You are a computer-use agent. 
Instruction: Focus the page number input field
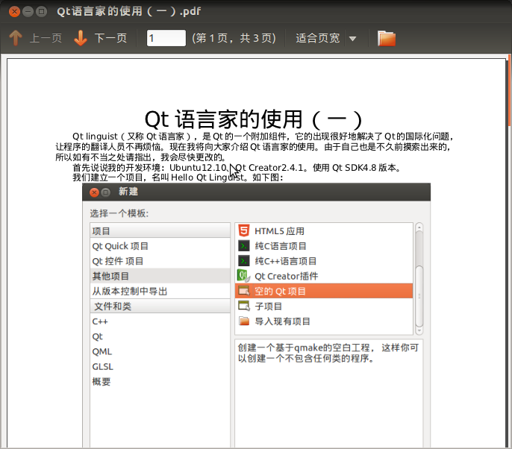[166, 38]
